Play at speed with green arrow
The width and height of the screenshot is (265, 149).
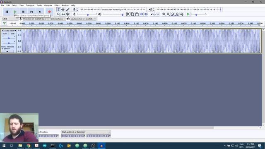pos(188,14)
